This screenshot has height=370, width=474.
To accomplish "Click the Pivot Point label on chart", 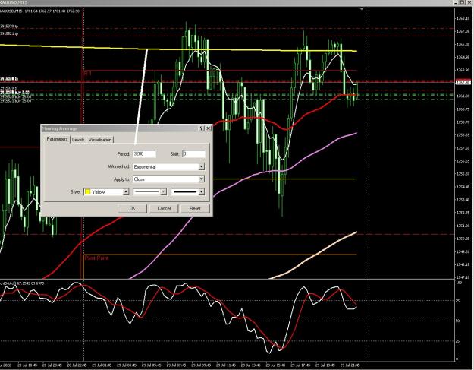I will tap(96, 258).
